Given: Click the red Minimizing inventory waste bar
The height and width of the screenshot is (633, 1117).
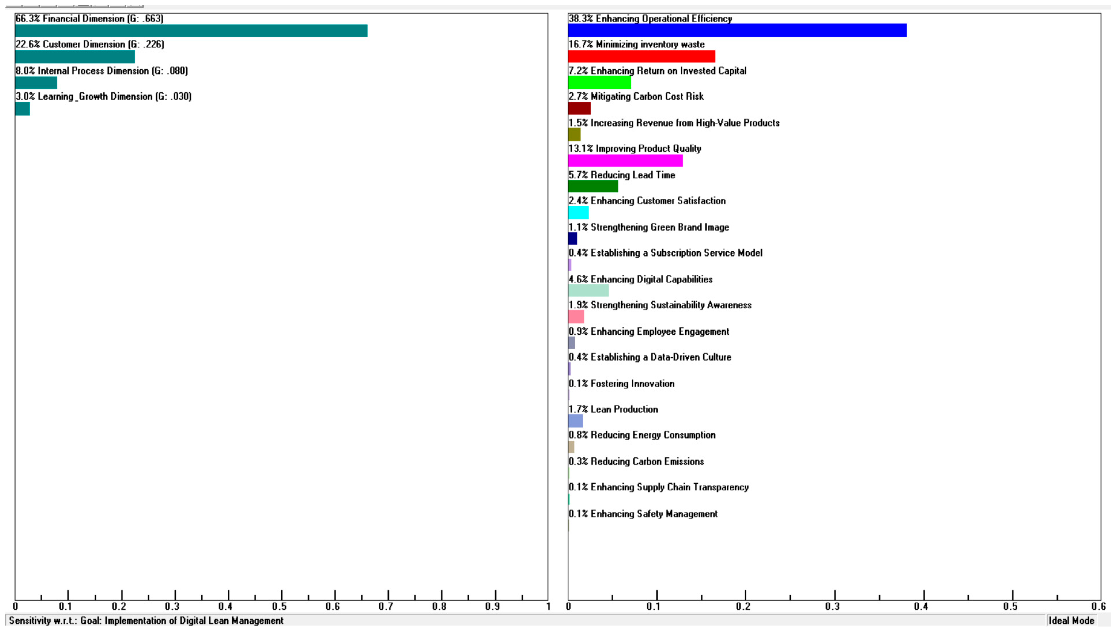Looking at the screenshot, I should coord(642,56).
